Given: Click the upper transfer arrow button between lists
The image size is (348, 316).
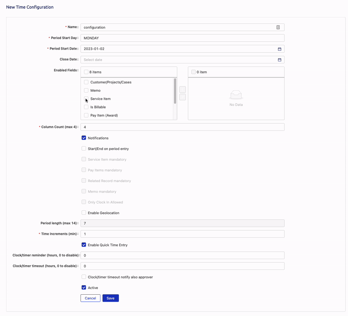Looking at the screenshot, I should pyautogui.click(x=182, y=90).
